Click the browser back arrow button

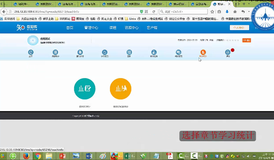(4, 11)
